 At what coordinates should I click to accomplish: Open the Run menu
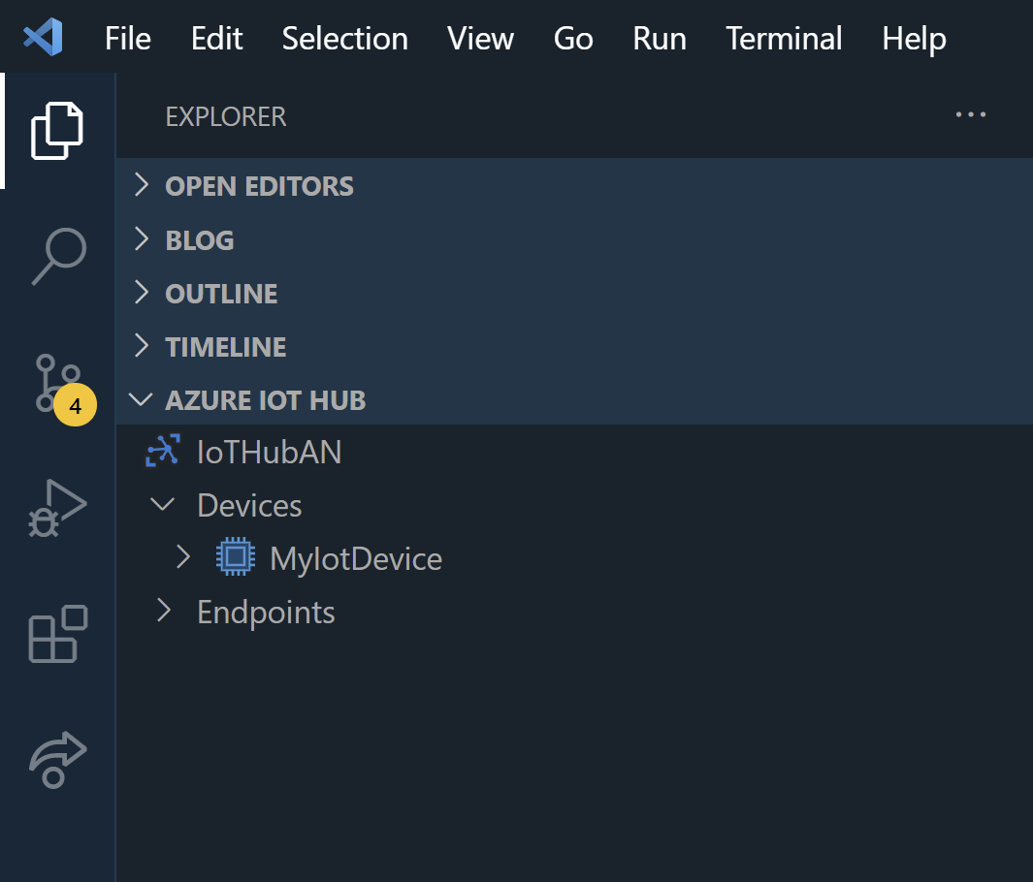660,39
